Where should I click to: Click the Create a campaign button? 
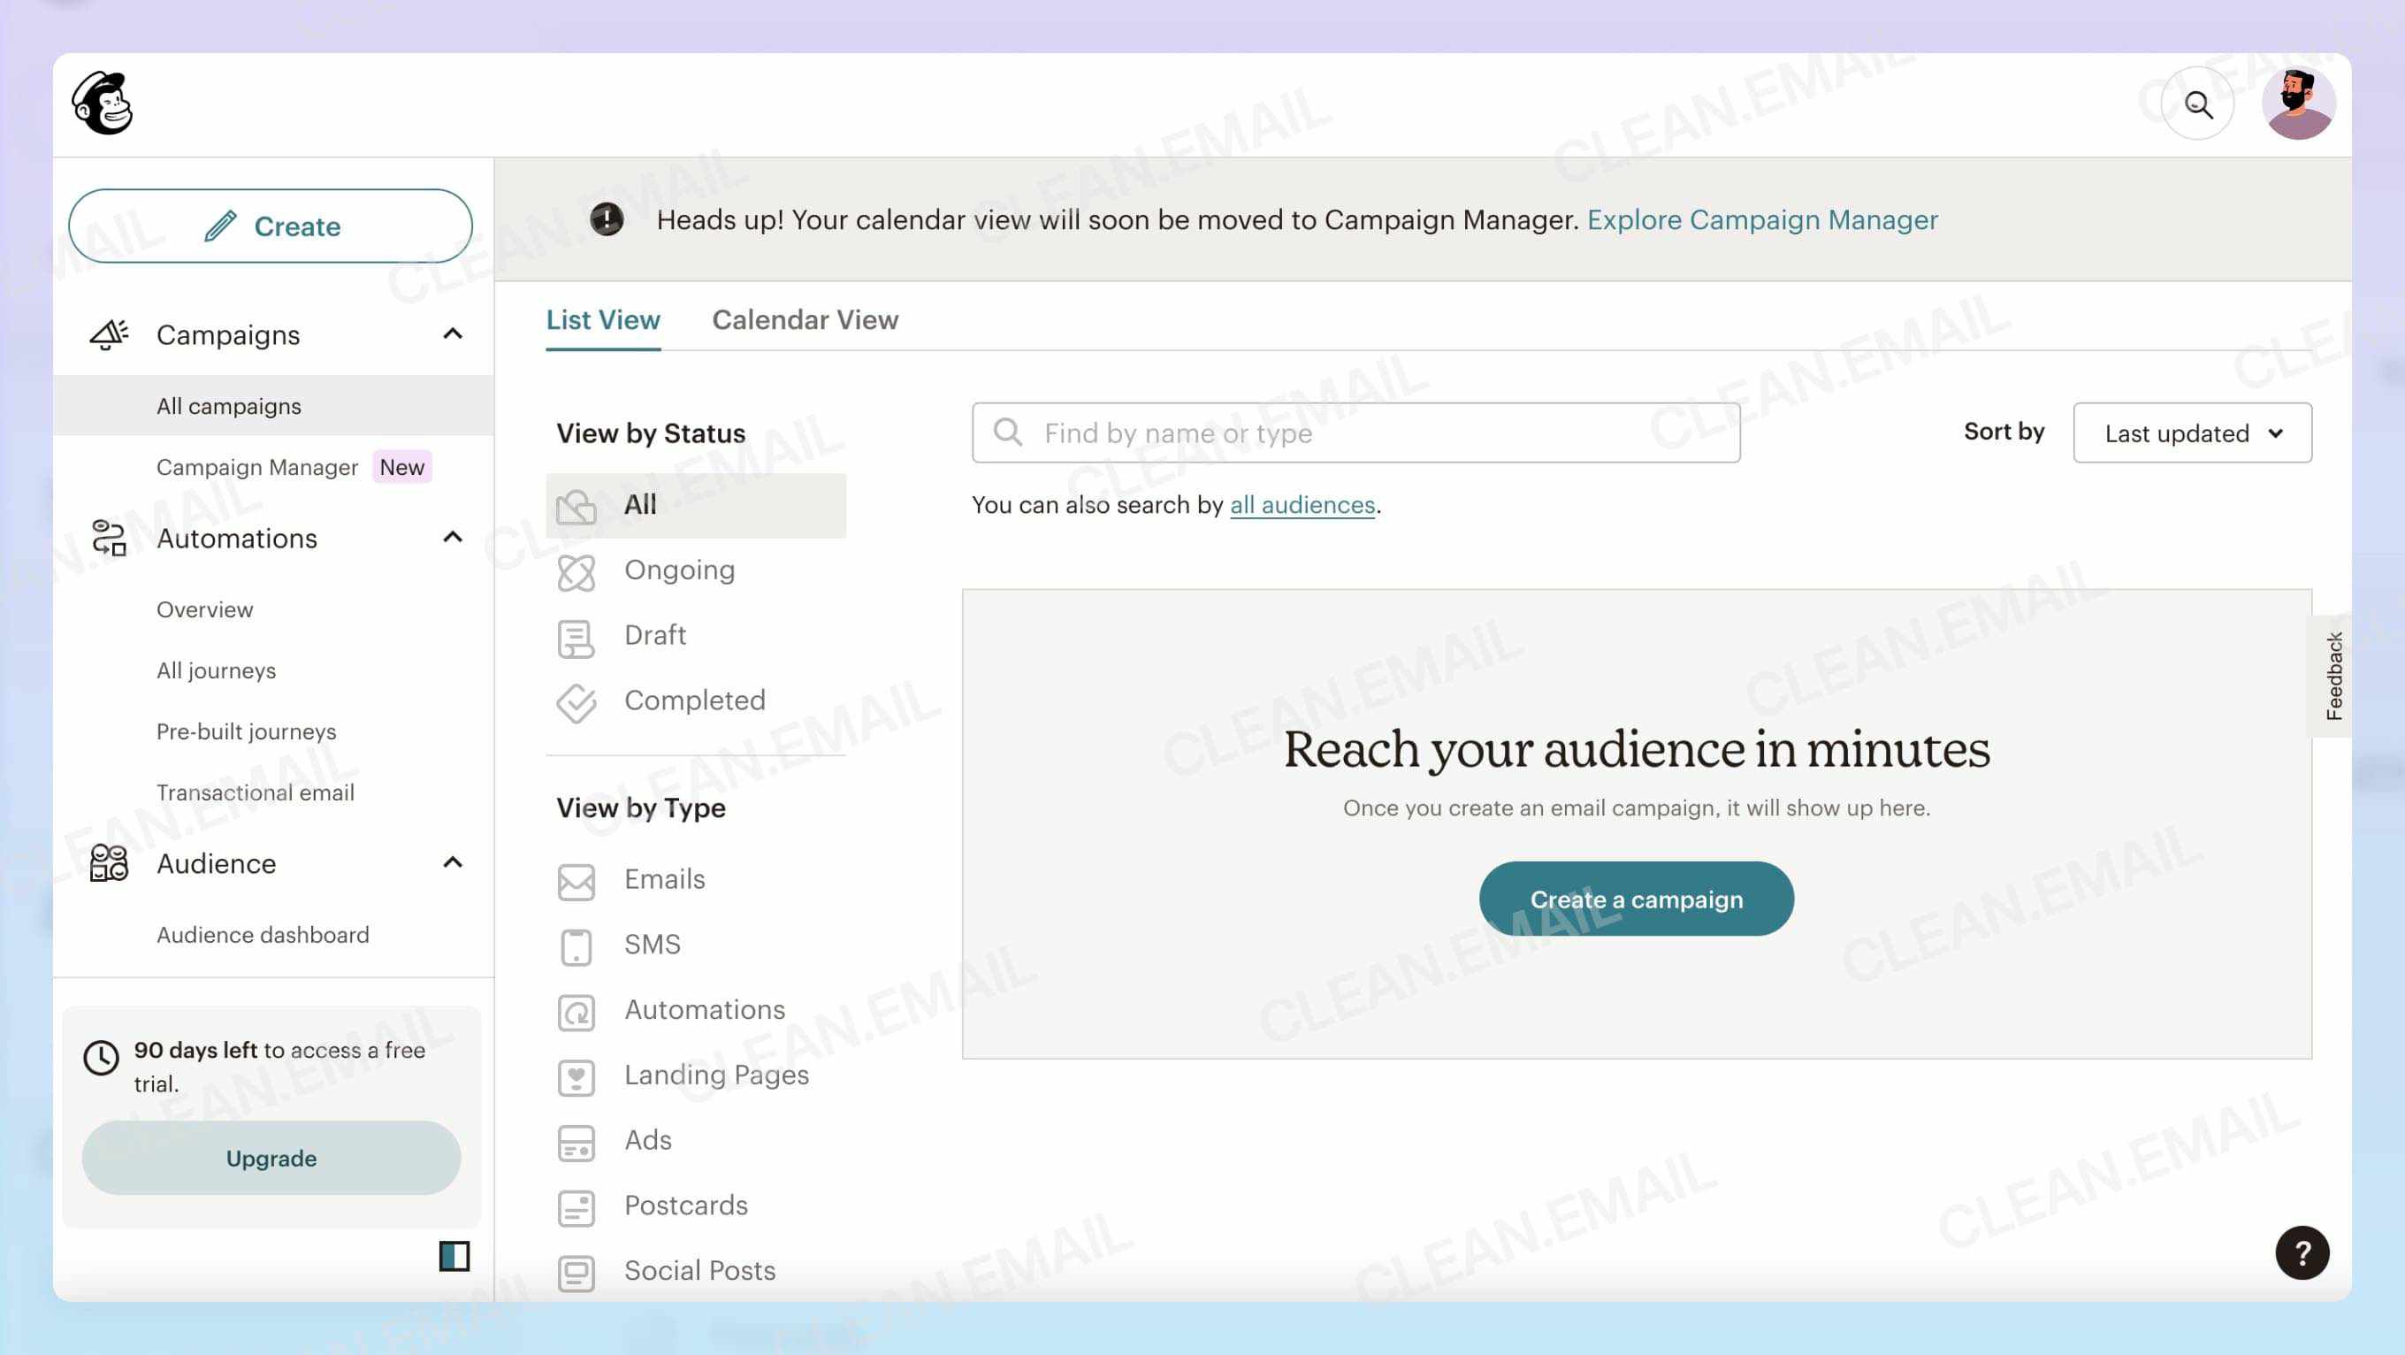1636,899
